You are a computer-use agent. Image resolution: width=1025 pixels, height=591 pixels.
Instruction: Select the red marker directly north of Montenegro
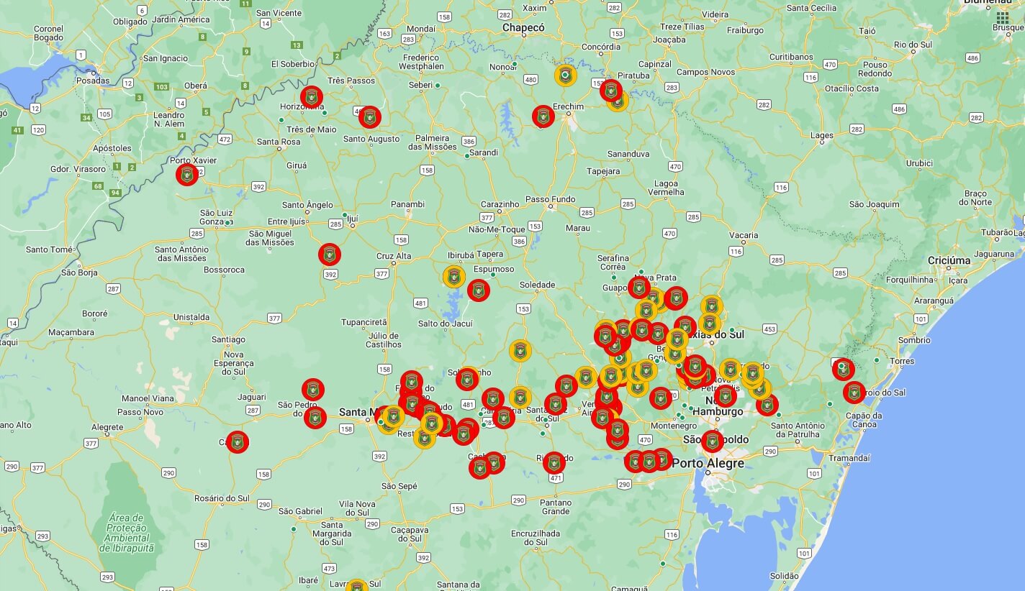pyautogui.click(x=661, y=398)
